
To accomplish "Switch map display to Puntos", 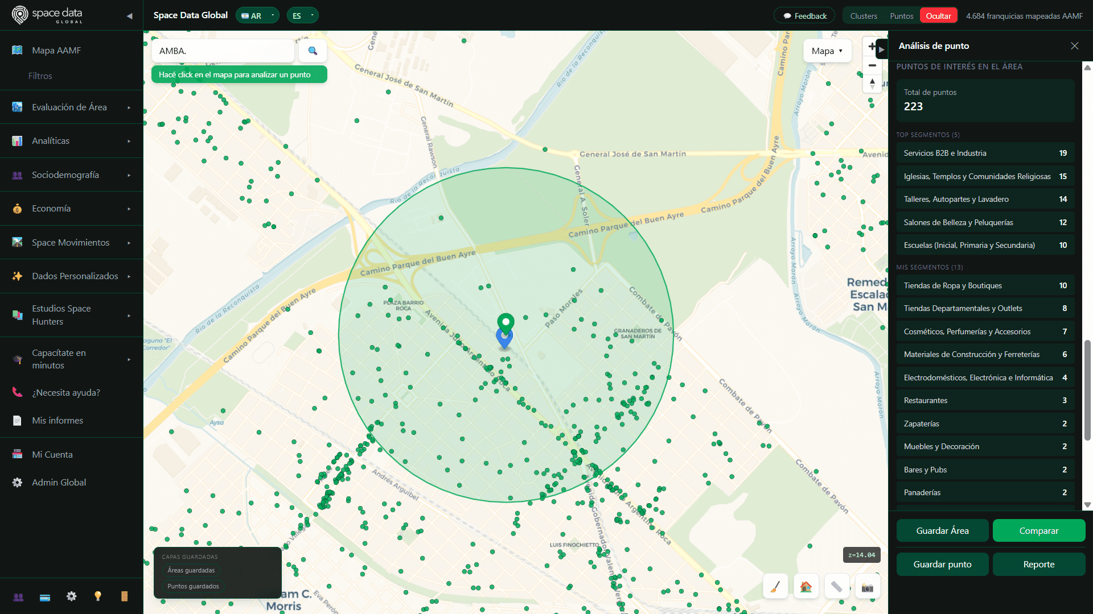I will [902, 16].
